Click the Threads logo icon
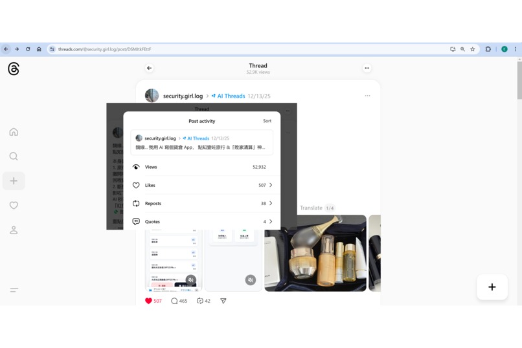522x348 pixels. pos(14,69)
